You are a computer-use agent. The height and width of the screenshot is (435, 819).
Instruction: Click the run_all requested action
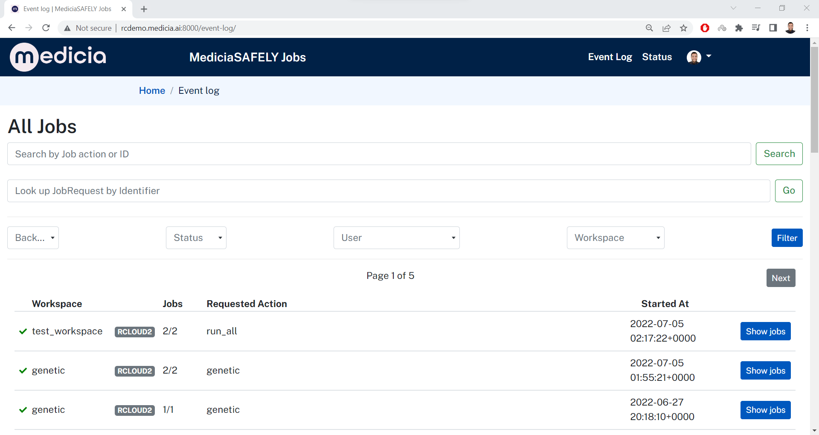click(222, 331)
